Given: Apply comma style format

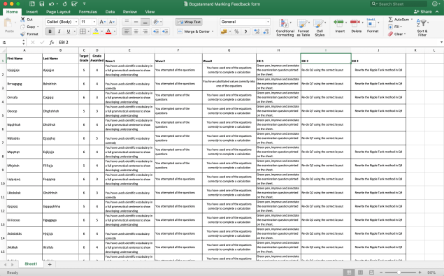Looking at the screenshot, I should 245,31.
